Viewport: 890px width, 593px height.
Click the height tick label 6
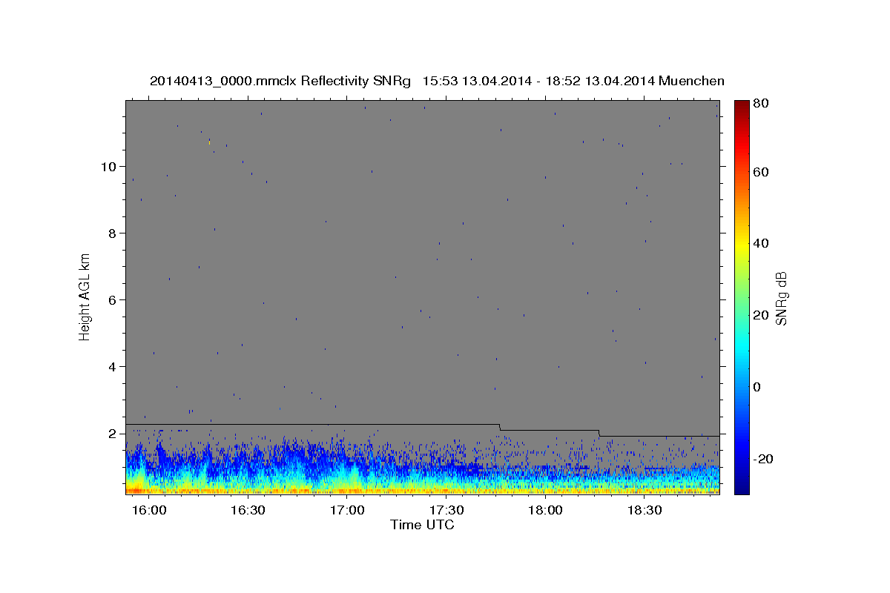click(x=113, y=300)
